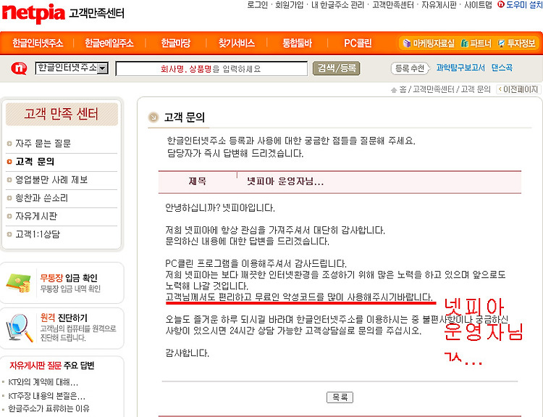The image size is (543, 417).
Task: Click the 로그인 top link
Action: click(257, 5)
